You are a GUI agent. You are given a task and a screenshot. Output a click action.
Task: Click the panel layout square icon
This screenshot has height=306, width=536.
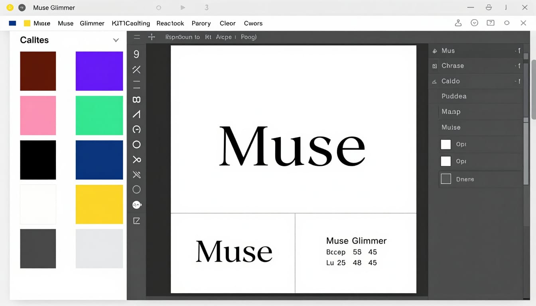coord(491,23)
